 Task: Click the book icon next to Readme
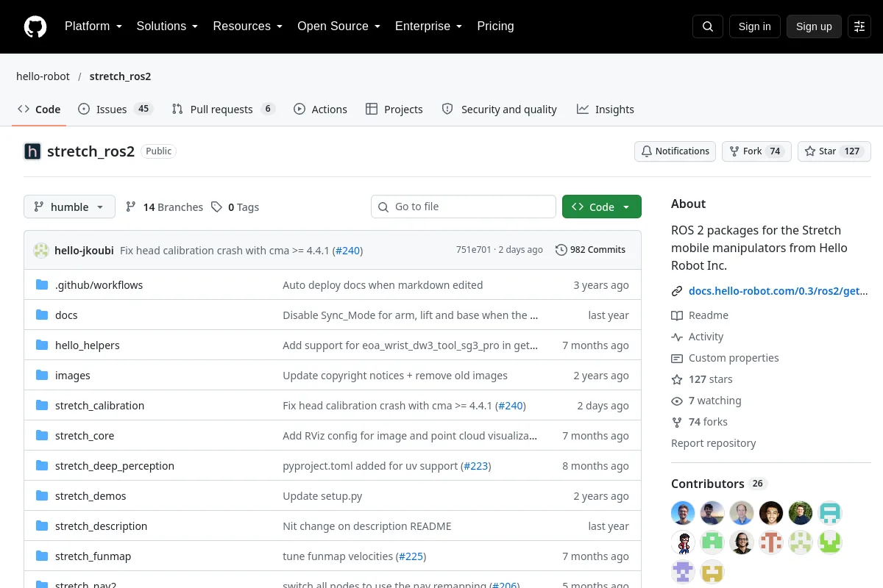coord(677,315)
